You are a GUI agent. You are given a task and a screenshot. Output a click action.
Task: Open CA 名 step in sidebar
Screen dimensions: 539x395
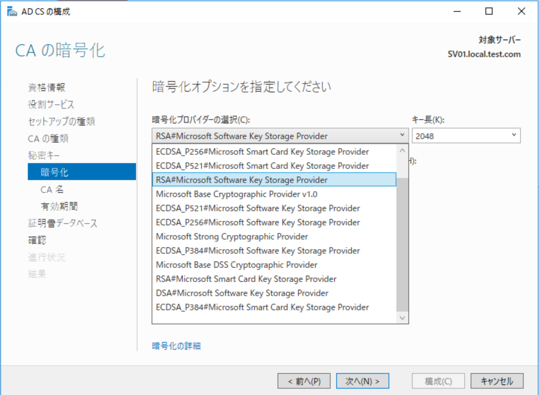pos(52,189)
